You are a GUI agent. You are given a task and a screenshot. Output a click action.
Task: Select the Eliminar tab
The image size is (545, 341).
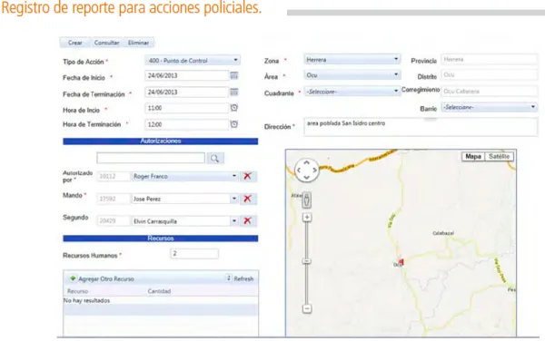138,43
